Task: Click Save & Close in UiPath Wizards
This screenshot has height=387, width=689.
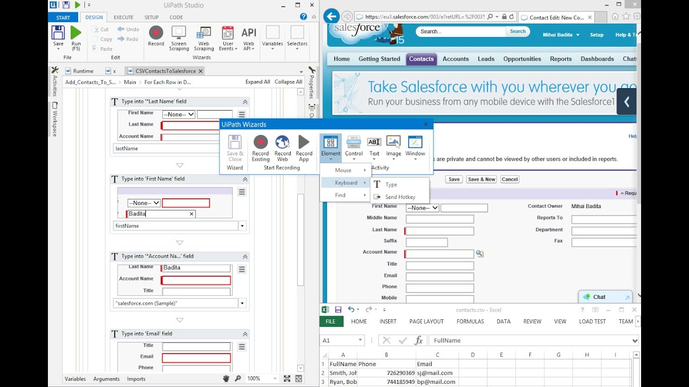Action: [235, 148]
